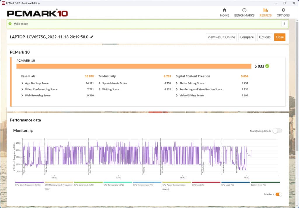Click the Monitoring heading

tap(23, 131)
